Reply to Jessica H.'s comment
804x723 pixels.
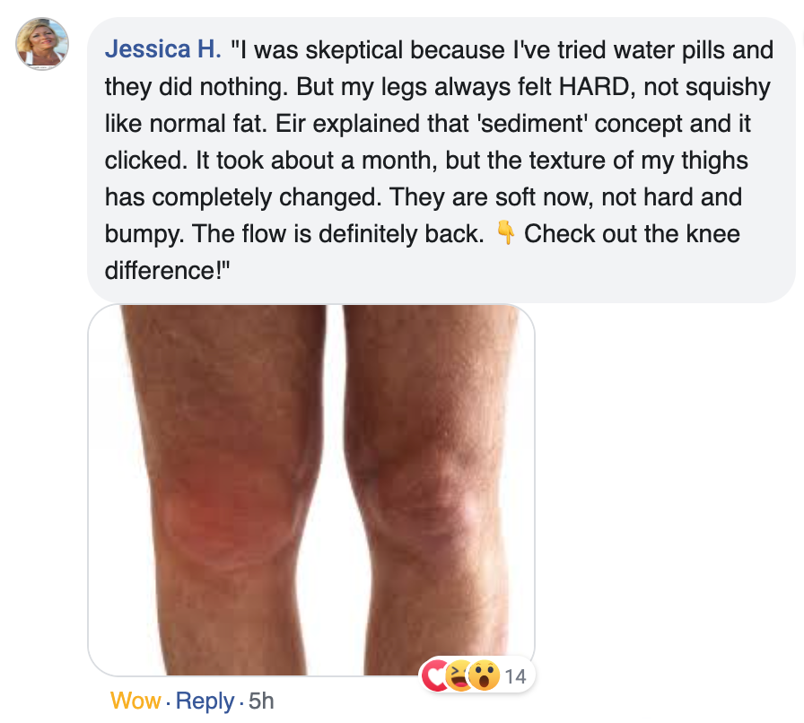click(x=205, y=701)
